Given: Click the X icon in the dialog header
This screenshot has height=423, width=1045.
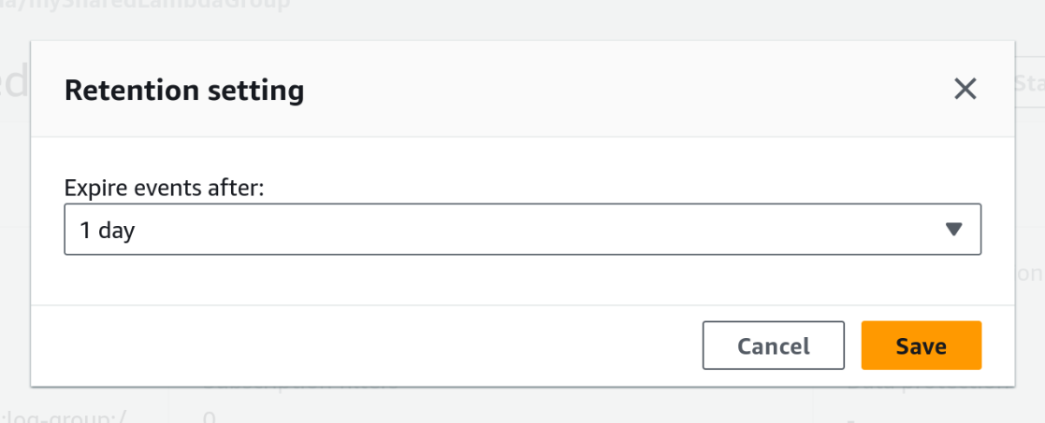Looking at the screenshot, I should [x=965, y=90].
